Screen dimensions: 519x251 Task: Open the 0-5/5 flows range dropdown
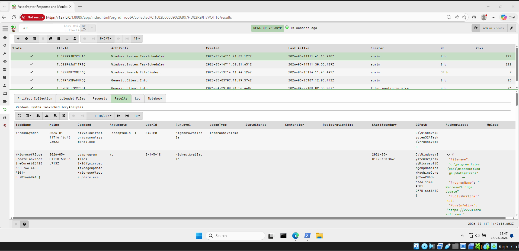(105, 39)
